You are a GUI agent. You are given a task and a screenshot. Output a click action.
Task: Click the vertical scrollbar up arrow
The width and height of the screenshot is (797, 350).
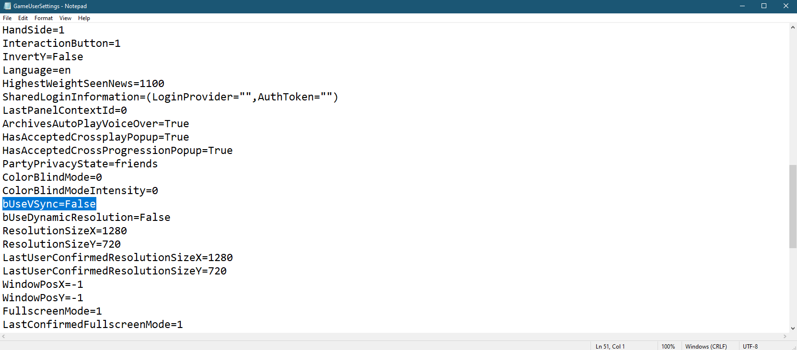[793, 28]
